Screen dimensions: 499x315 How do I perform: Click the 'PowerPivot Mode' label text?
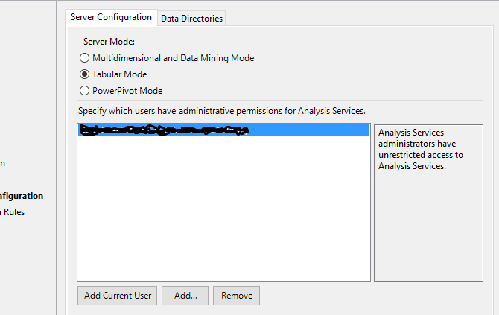tap(127, 91)
